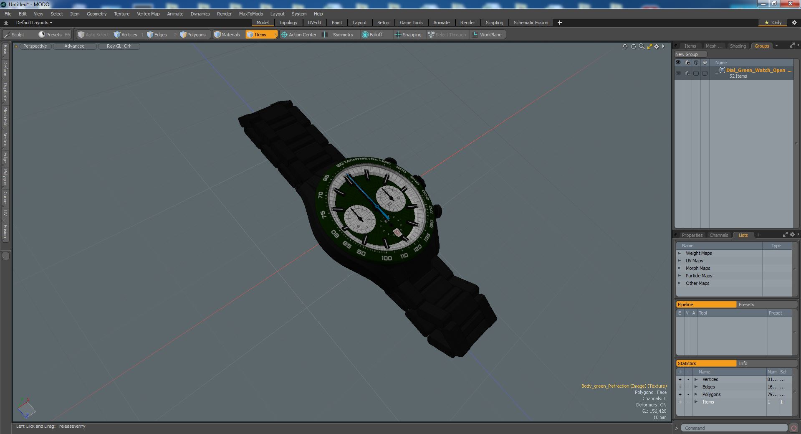Expand the Weight Maps list
This screenshot has height=434, width=801.
[x=679, y=253]
